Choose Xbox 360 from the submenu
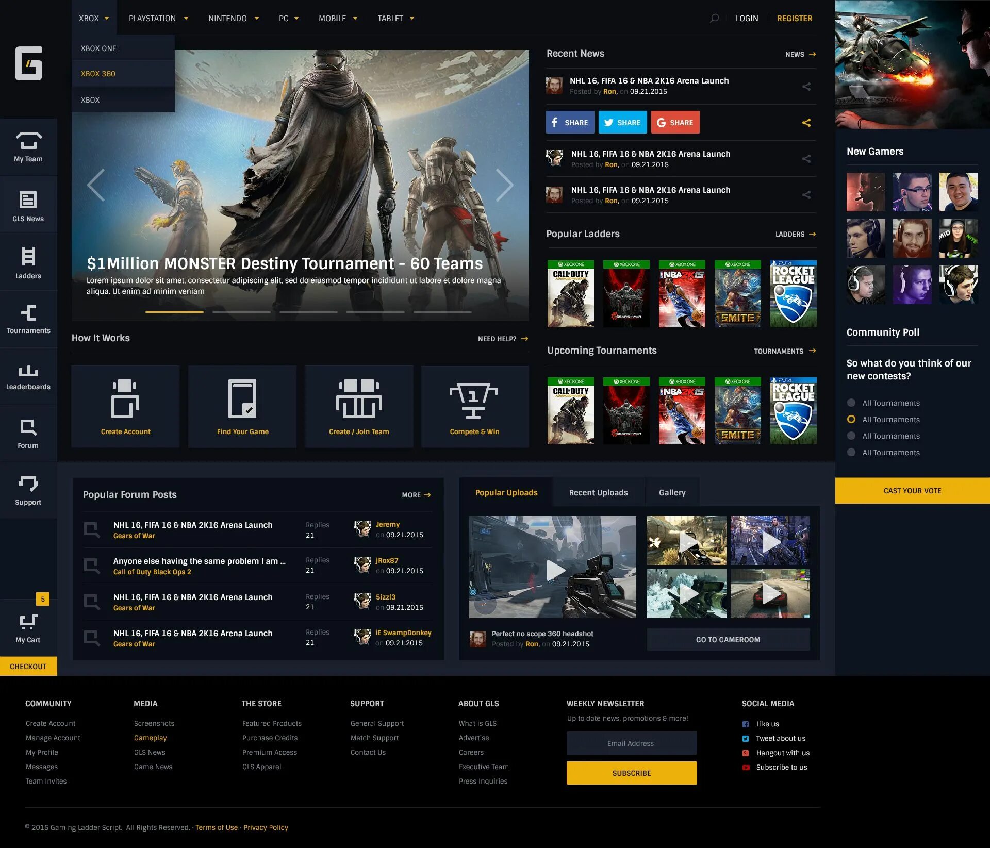This screenshot has height=848, width=990. (x=98, y=74)
